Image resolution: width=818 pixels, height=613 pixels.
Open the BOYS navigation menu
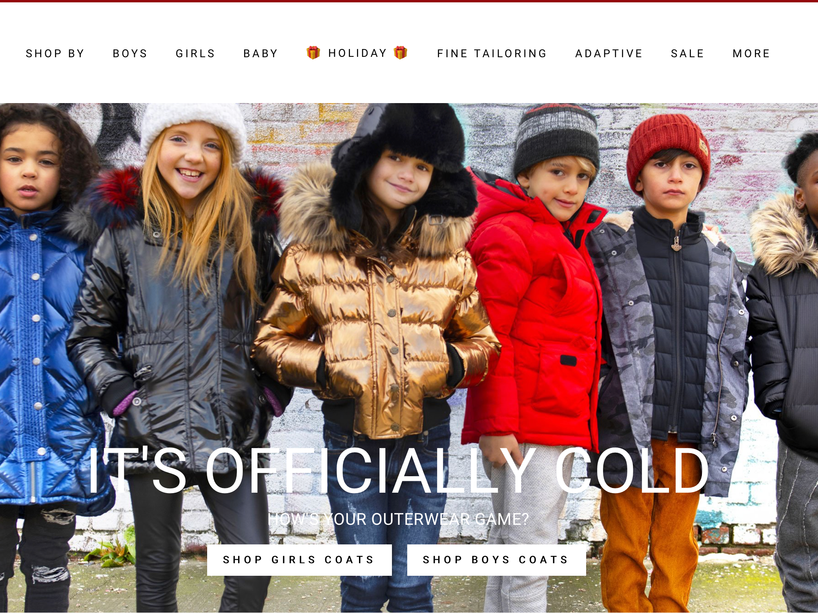(x=130, y=53)
